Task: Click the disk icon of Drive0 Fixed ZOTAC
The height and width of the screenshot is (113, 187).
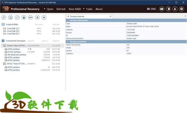Action: pos(5,46)
